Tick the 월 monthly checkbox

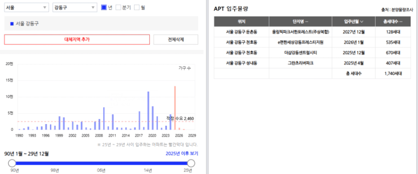pyautogui.click(x=137, y=7)
